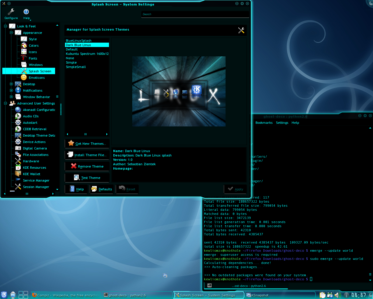This screenshot has width=373, height=299.
Task: Open the Help toolbar dropdown arrow
Action: click(x=30, y=20)
